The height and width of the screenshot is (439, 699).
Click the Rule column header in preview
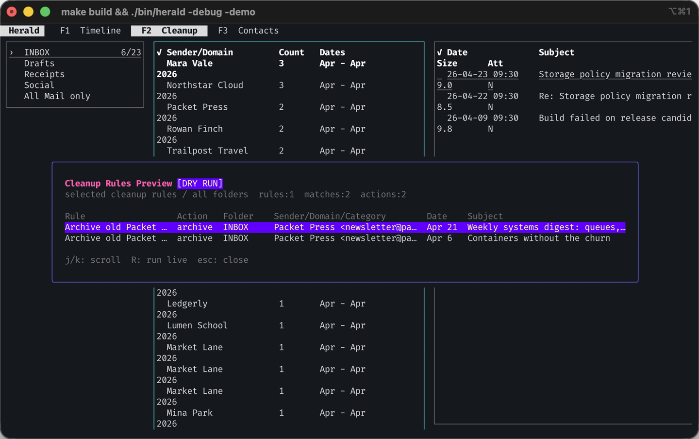click(x=75, y=216)
